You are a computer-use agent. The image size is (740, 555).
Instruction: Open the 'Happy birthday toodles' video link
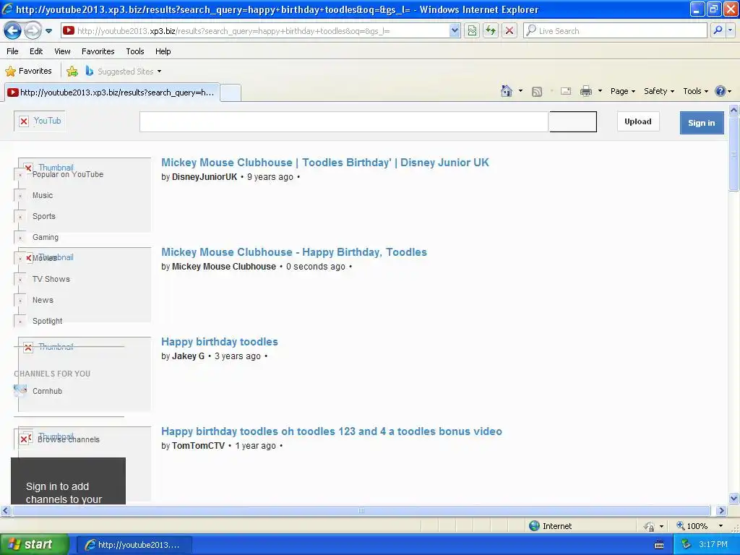click(x=220, y=342)
